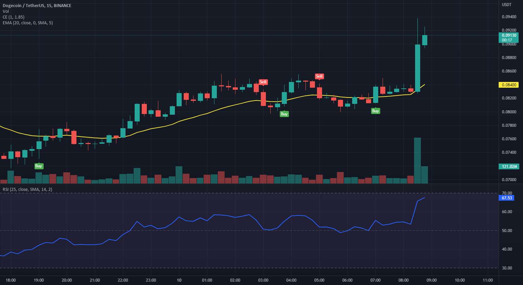The width and height of the screenshot is (523, 285).
Task: Click the 09:00 time axis label
Action: coord(432,280)
